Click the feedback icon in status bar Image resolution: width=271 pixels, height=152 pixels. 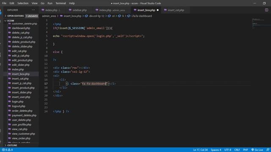click(268, 150)
